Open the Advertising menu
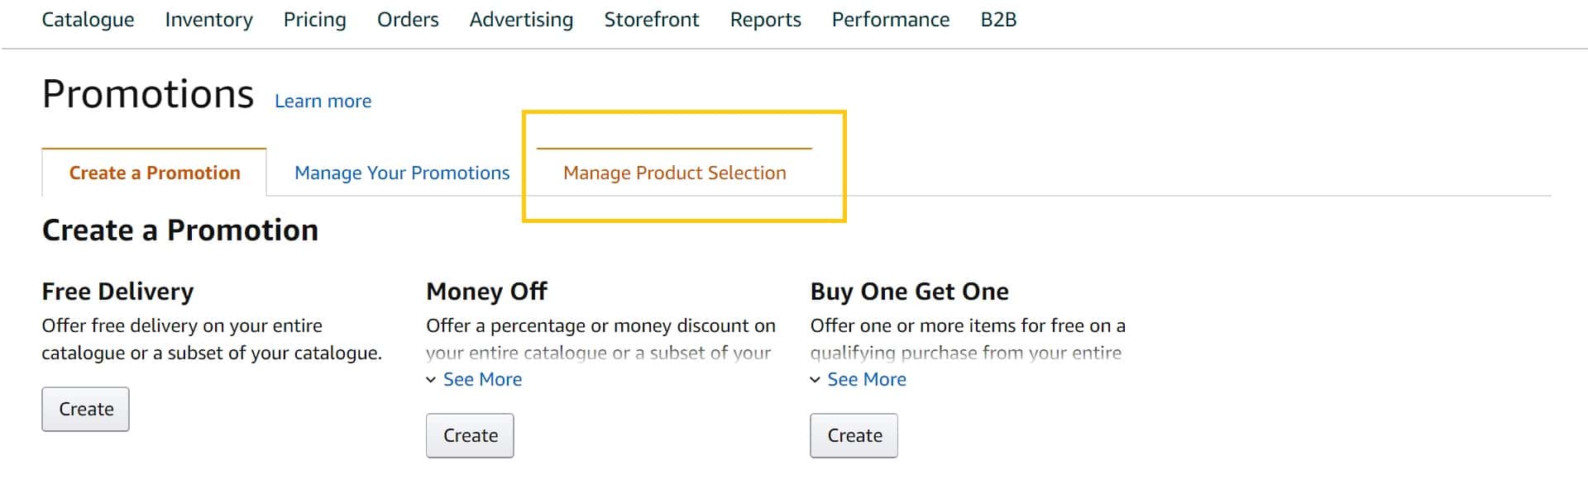This screenshot has height=479, width=1588. click(x=521, y=20)
